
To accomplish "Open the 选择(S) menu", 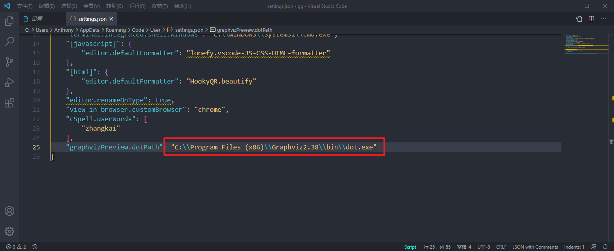I will coord(69,6).
